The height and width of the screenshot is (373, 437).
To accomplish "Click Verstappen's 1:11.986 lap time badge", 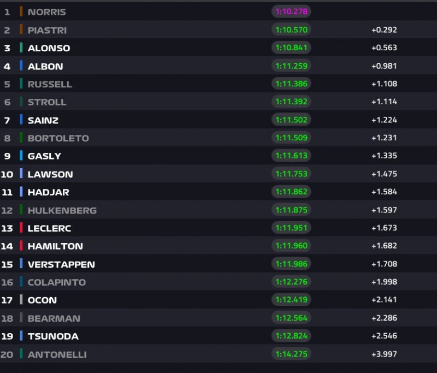I will pyautogui.click(x=291, y=264).
